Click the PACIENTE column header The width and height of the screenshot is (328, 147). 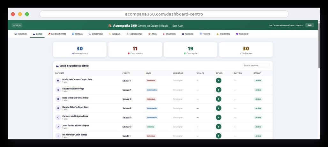point(60,73)
